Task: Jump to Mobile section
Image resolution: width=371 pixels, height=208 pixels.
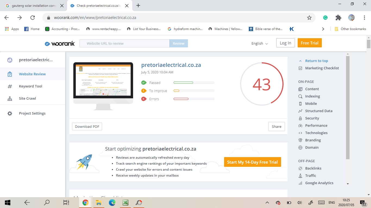Action: coord(311,103)
